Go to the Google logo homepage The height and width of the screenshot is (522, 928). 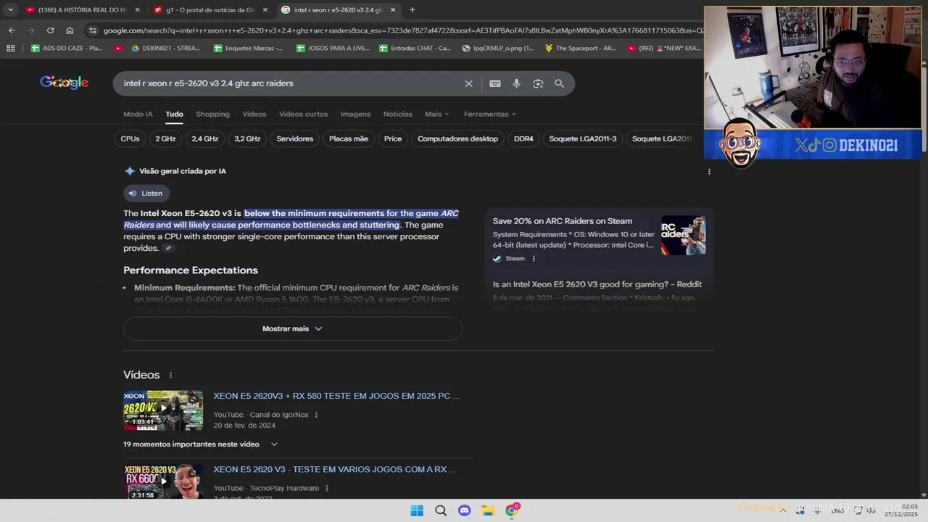tap(65, 83)
